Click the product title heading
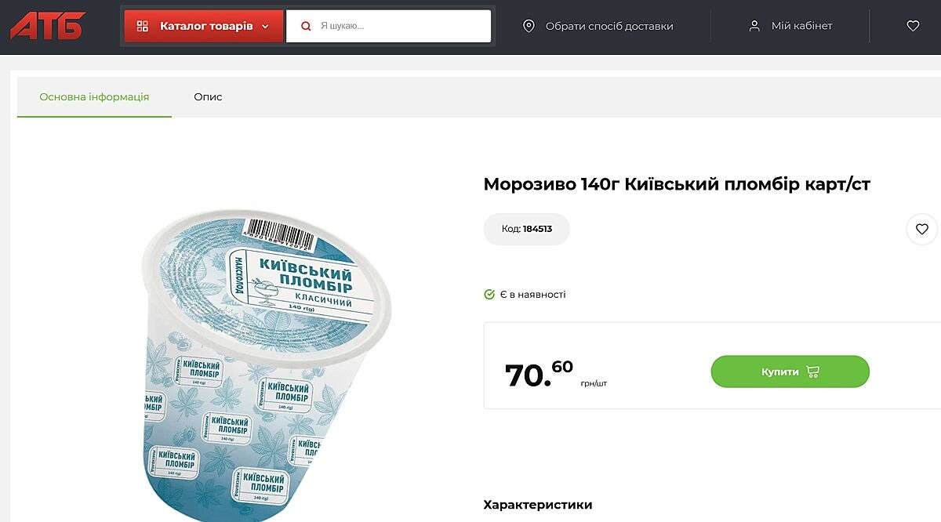This screenshot has height=522, width=941. 677,184
